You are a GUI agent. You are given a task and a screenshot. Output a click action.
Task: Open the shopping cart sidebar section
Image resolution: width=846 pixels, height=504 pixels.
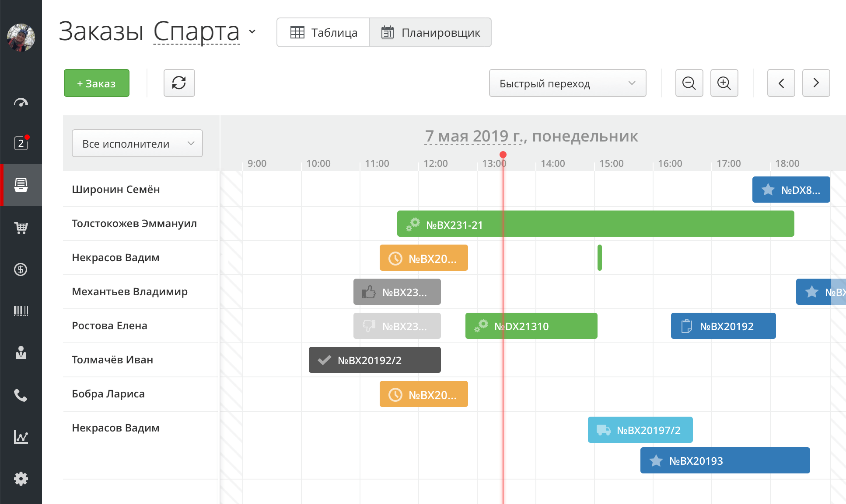tap(21, 227)
